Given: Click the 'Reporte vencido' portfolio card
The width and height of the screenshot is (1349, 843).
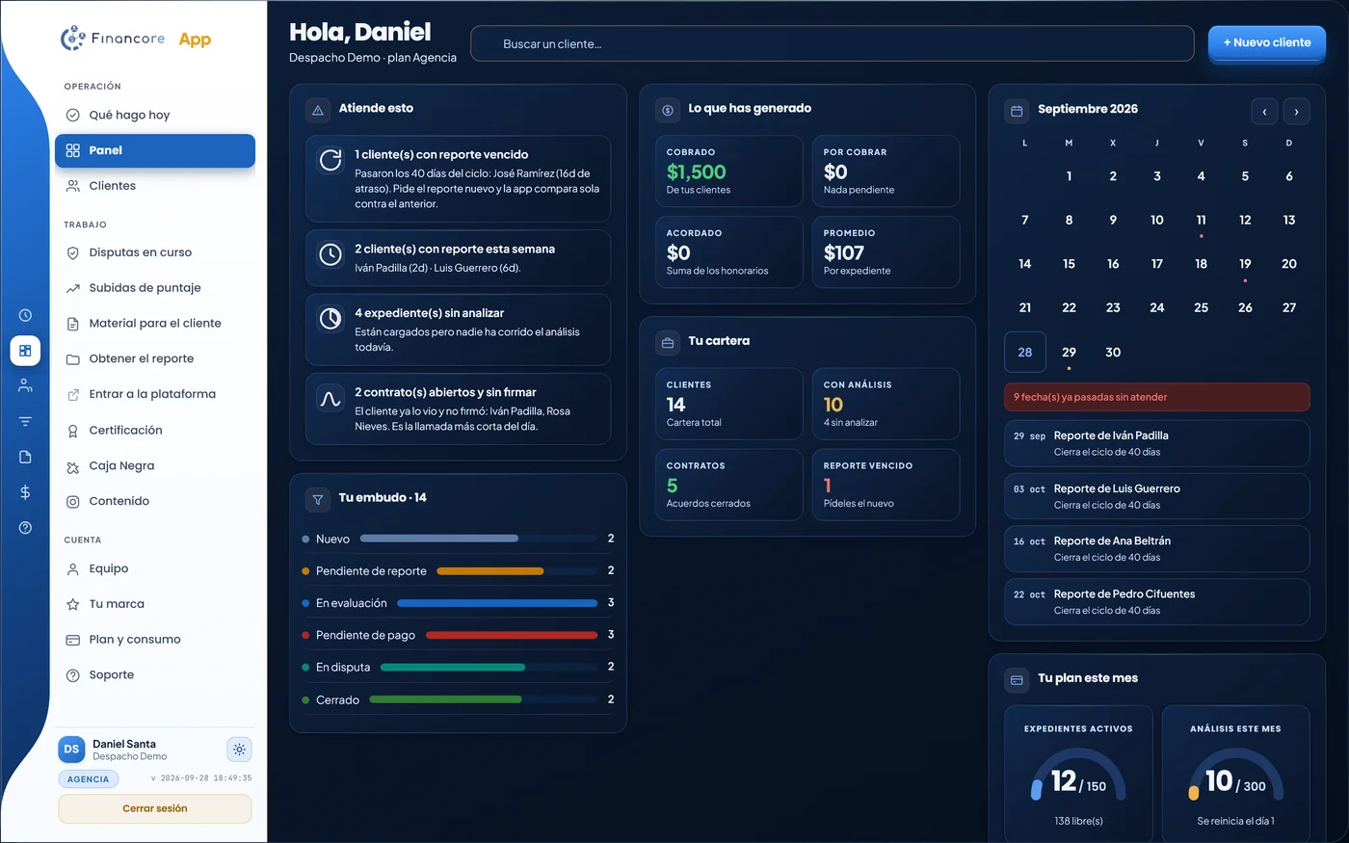Looking at the screenshot, I should tap(886, 485).
